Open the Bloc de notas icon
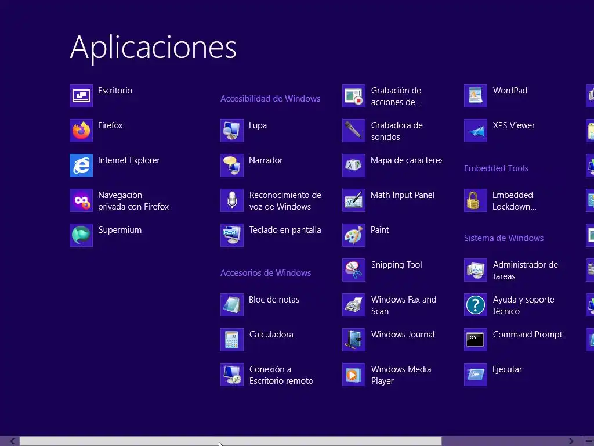594x446 pixels. coord(232,305)
